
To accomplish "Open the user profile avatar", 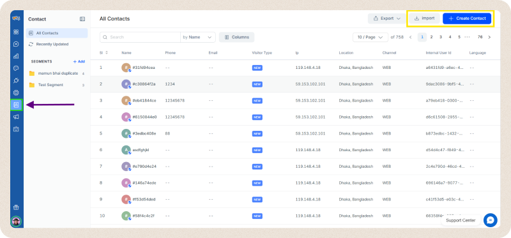I will point(15,221).
